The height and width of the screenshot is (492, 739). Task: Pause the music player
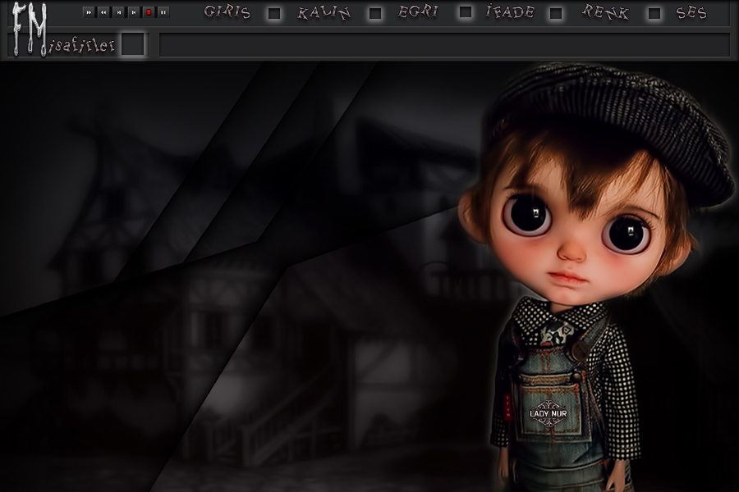tap(163, 12)
